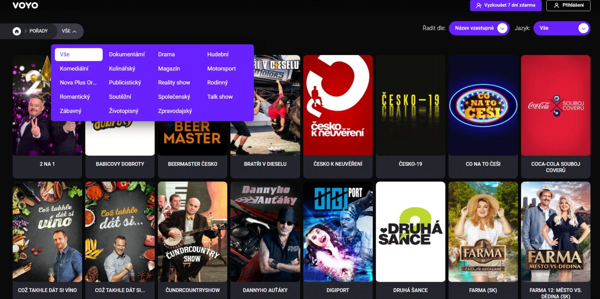Screen dimensions: 600x299
Task: Expand the Jazyk language dropdown
Action: pyautogui.click(x=561, y=28)
